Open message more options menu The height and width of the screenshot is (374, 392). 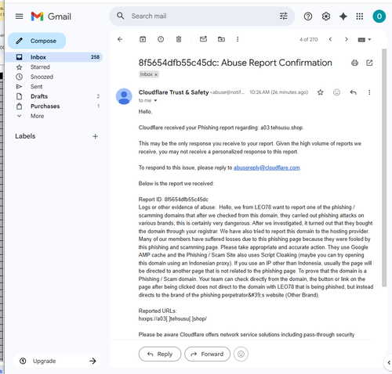coord(369,92)
